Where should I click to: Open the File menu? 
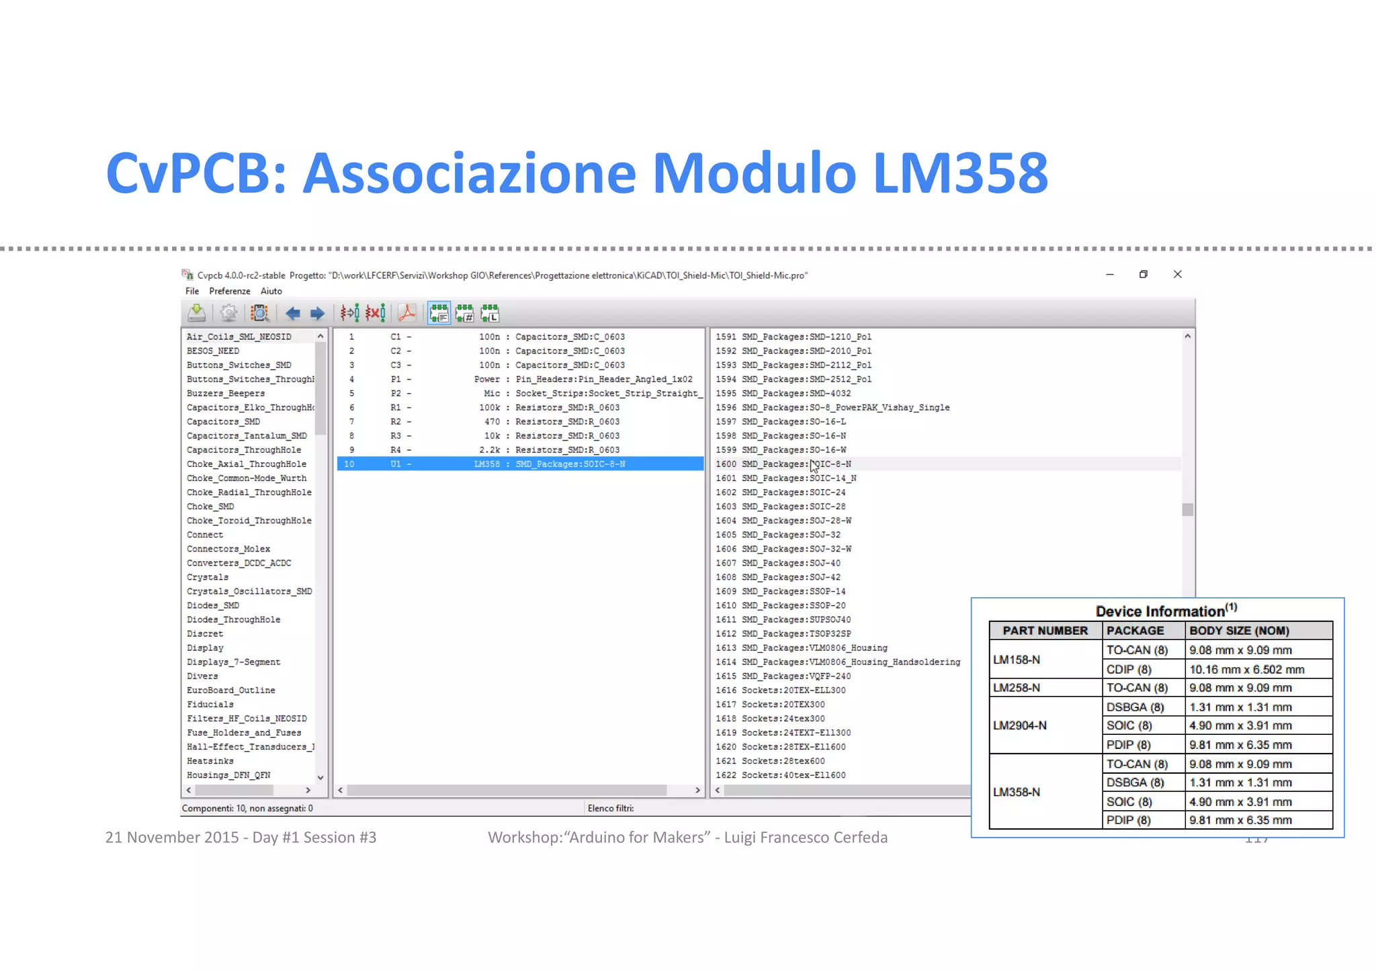(192, 291)
